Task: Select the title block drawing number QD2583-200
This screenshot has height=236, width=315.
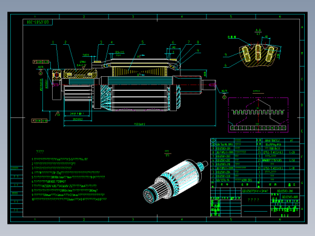Action: click(x=285, y=191)
